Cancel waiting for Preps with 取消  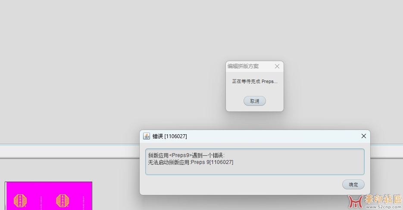[x=254, y=101]
